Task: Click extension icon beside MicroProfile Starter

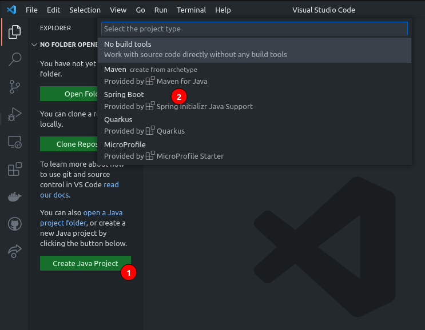Action: coord(150,155)
